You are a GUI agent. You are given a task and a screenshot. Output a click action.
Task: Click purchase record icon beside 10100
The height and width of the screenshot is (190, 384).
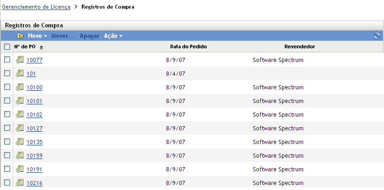pyautogui.click(x=20, y=87)
